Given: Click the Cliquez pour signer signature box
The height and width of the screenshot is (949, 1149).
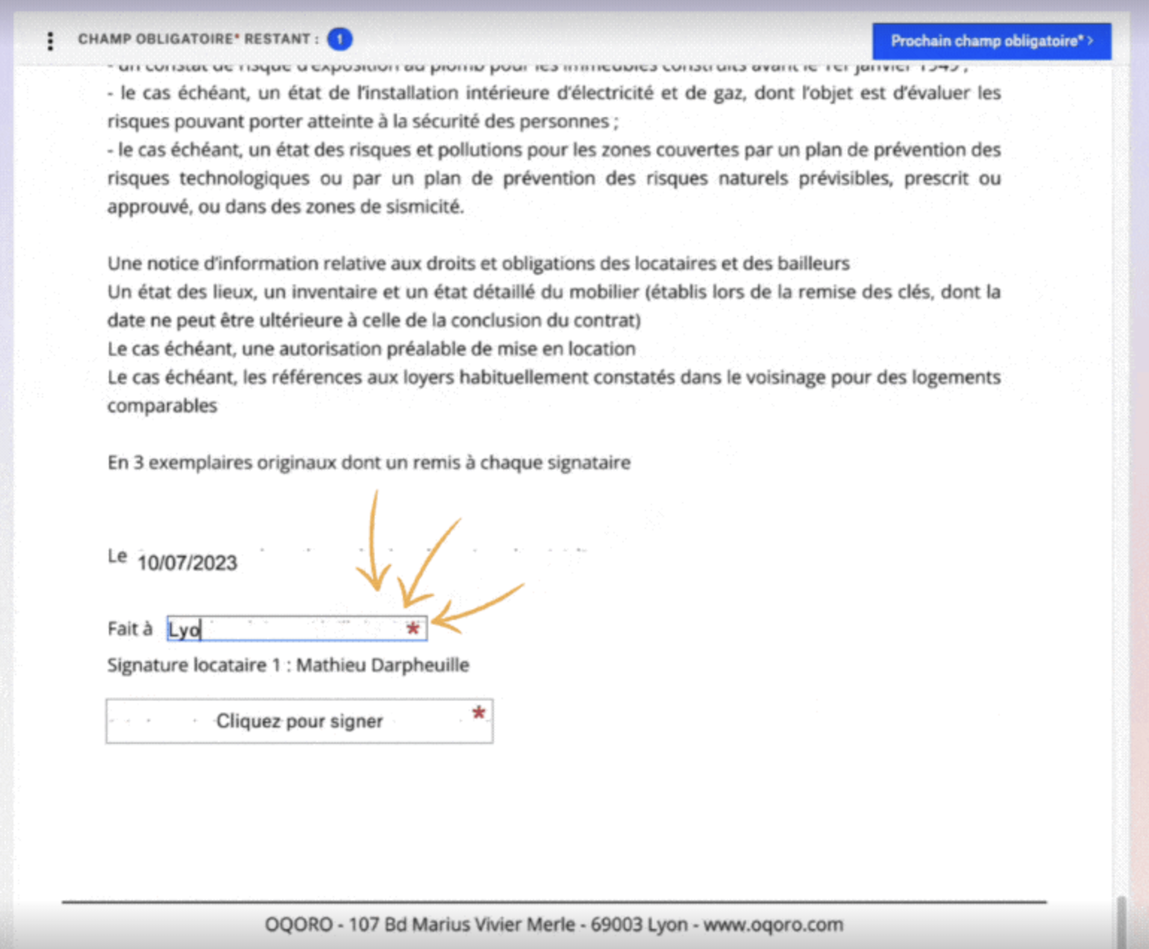Looking at the screenshot, I should coord(299,721).
